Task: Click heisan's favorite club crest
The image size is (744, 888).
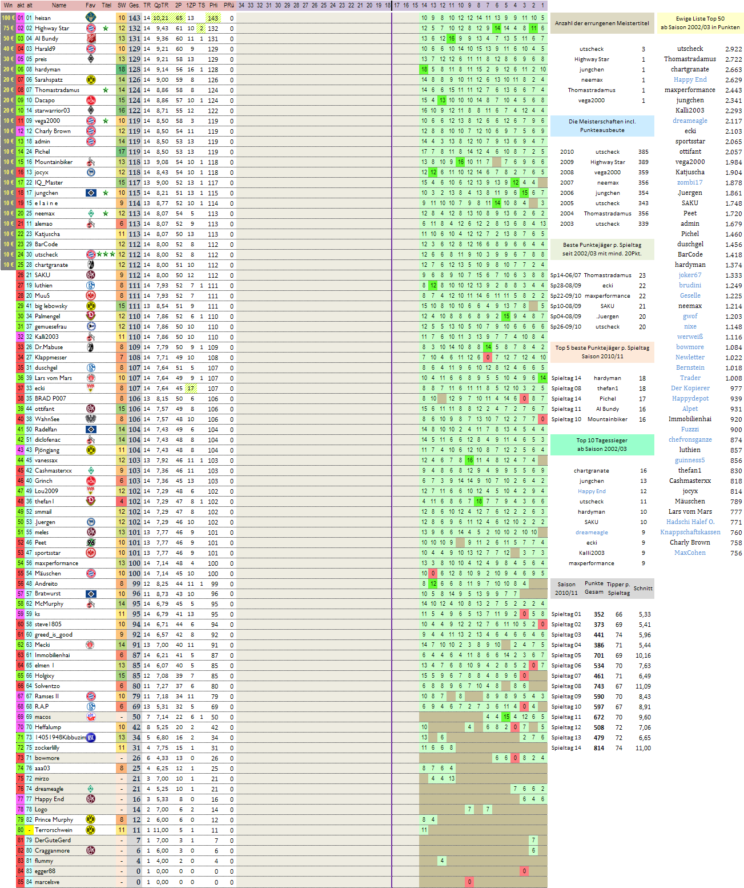Action: (90, 18)
